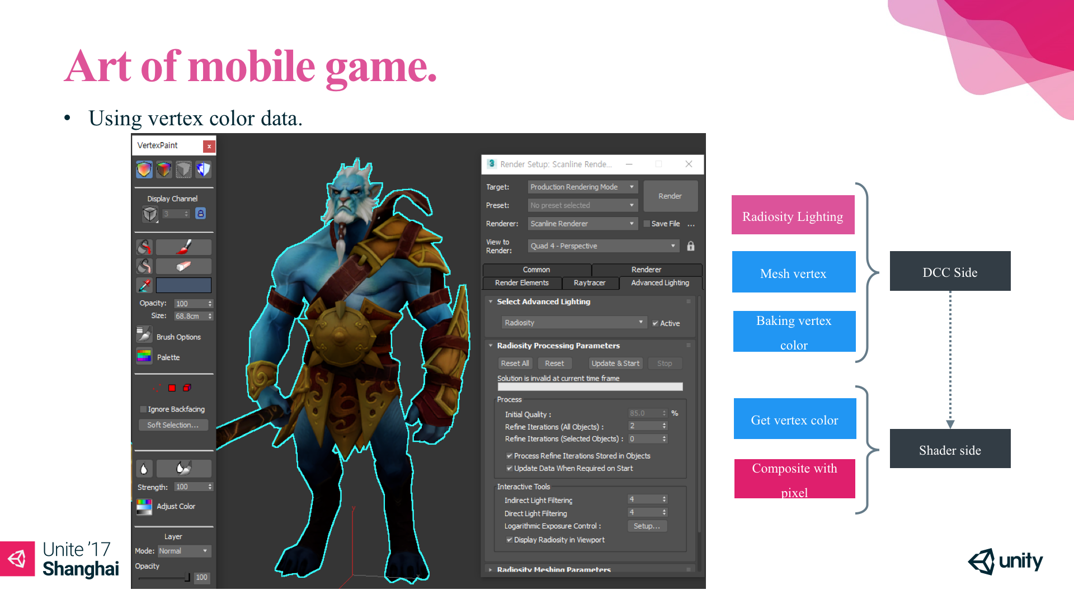Click the vertex paint color swatch

coord(183,285)
